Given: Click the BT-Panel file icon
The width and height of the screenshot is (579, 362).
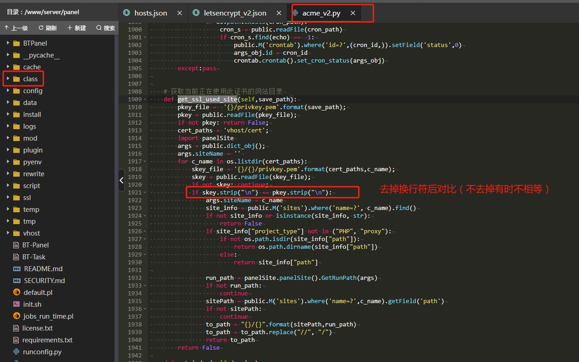Looking at the screenshot, I should [16, 245].
